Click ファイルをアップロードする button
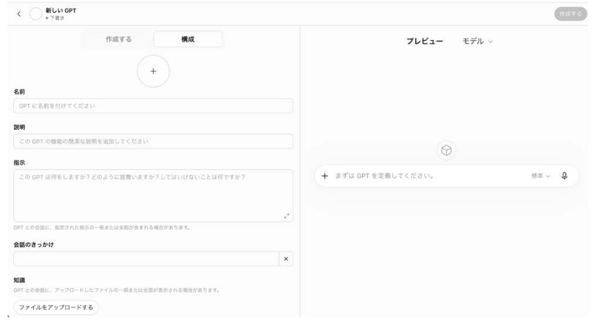 point(56,307)
